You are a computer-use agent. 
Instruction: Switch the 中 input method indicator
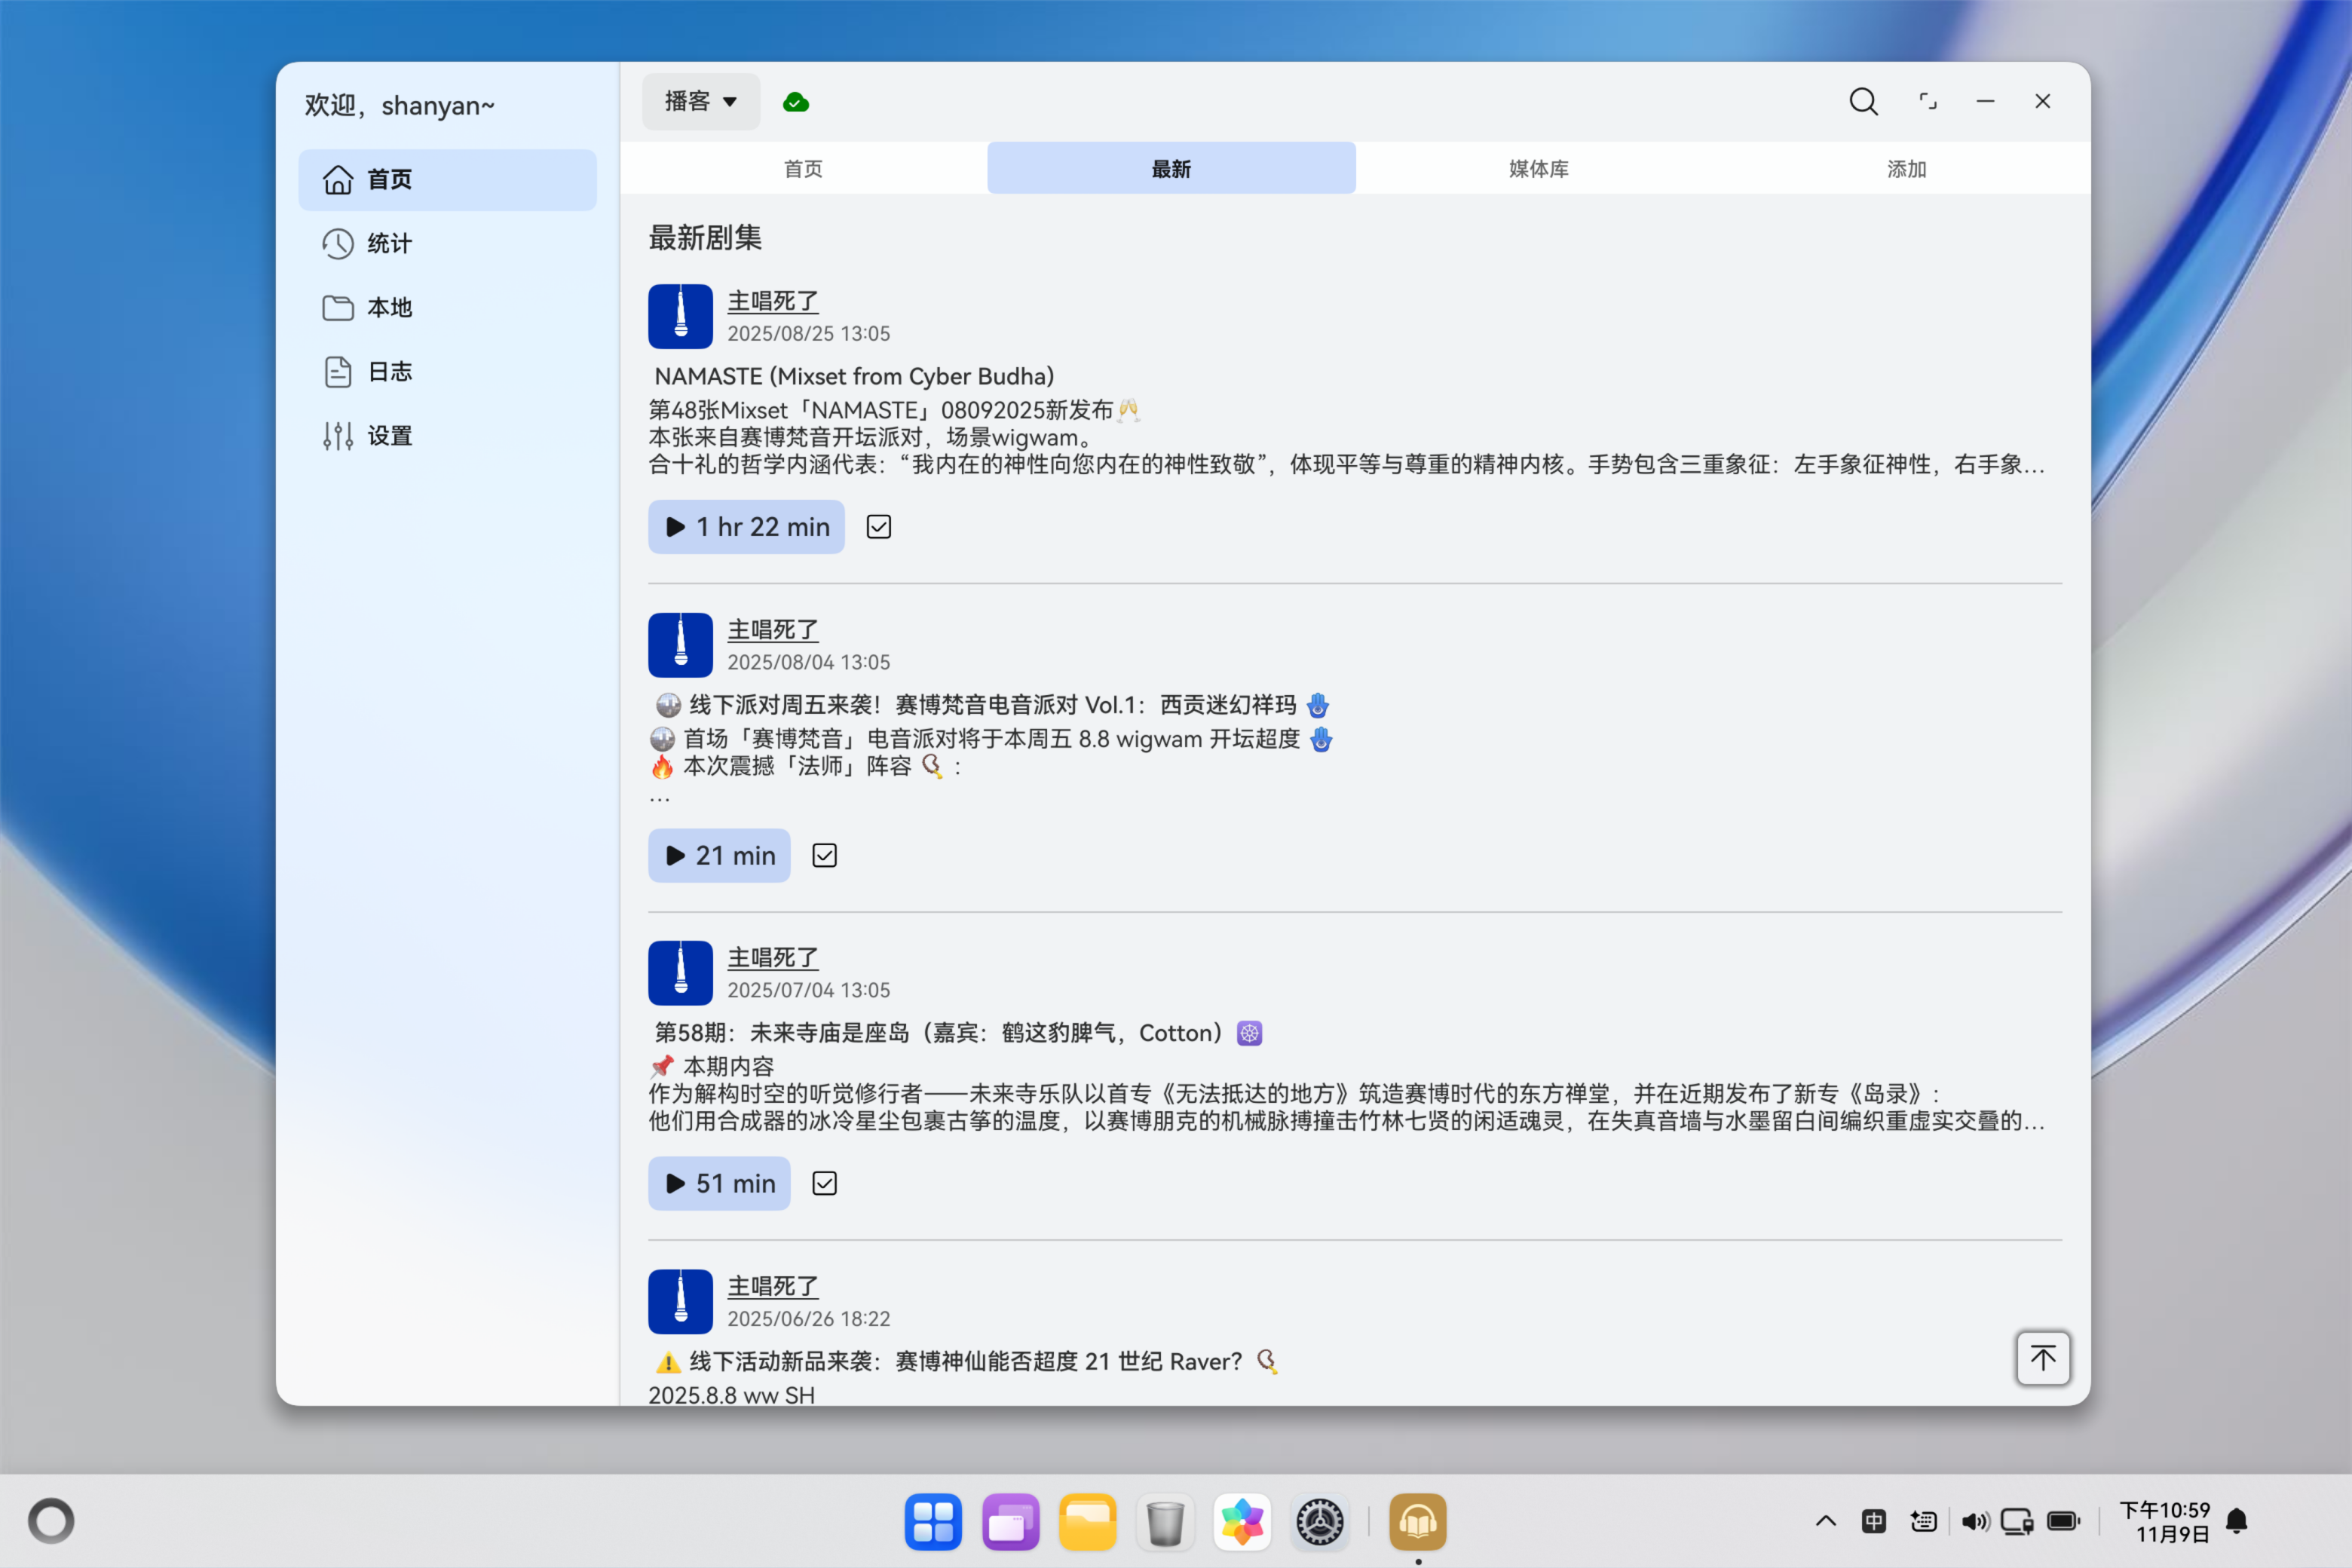pyautogui.click(x=1874, y=1521)
